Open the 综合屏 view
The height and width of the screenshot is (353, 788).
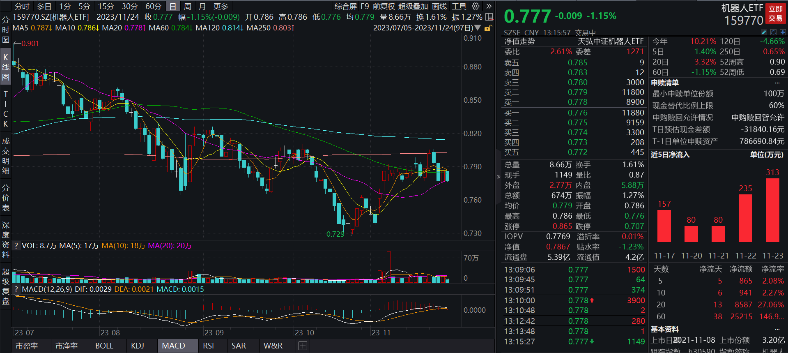tap(346, 6)
